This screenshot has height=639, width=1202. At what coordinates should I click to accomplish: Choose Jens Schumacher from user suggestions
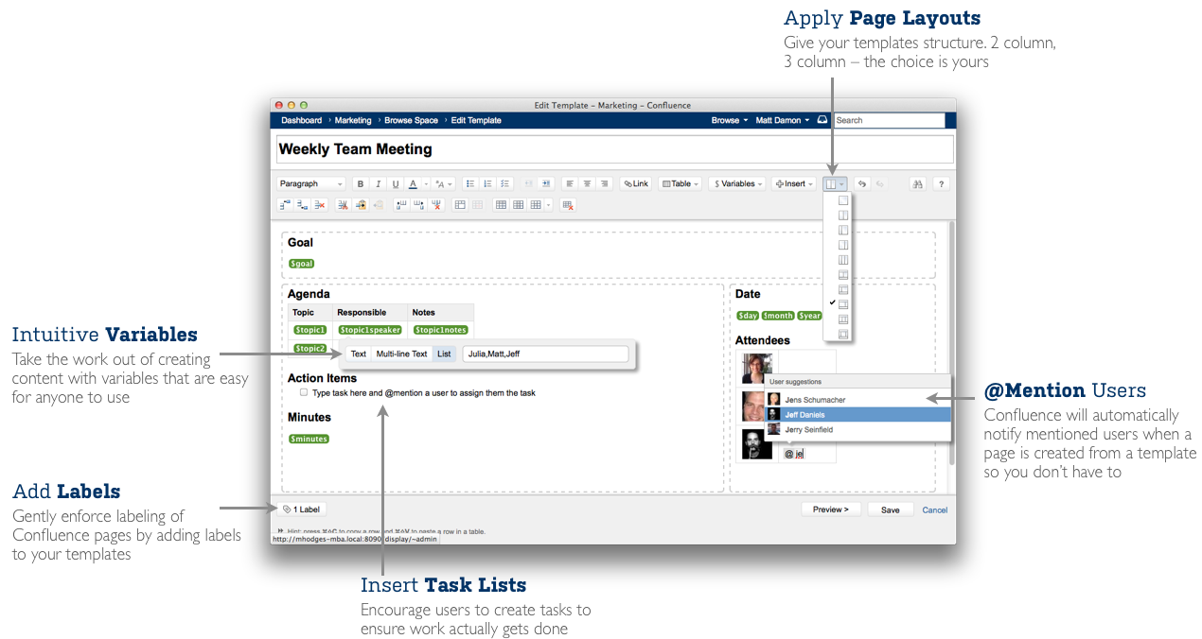tap(857, 400)
